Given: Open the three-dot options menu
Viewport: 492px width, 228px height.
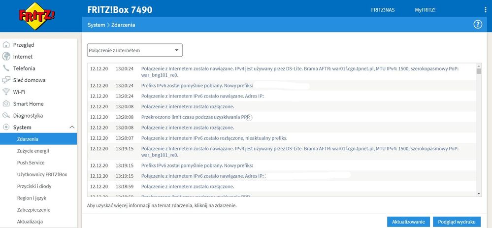Looking at the screenshot, I should click(486, 10).
